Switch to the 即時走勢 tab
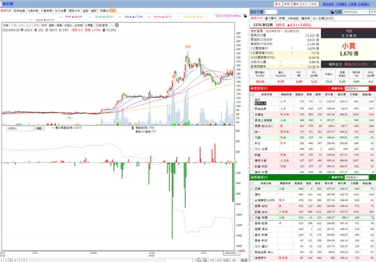This screenshot has height=262, width=376. pyautogui.click(x=19, y=11)
